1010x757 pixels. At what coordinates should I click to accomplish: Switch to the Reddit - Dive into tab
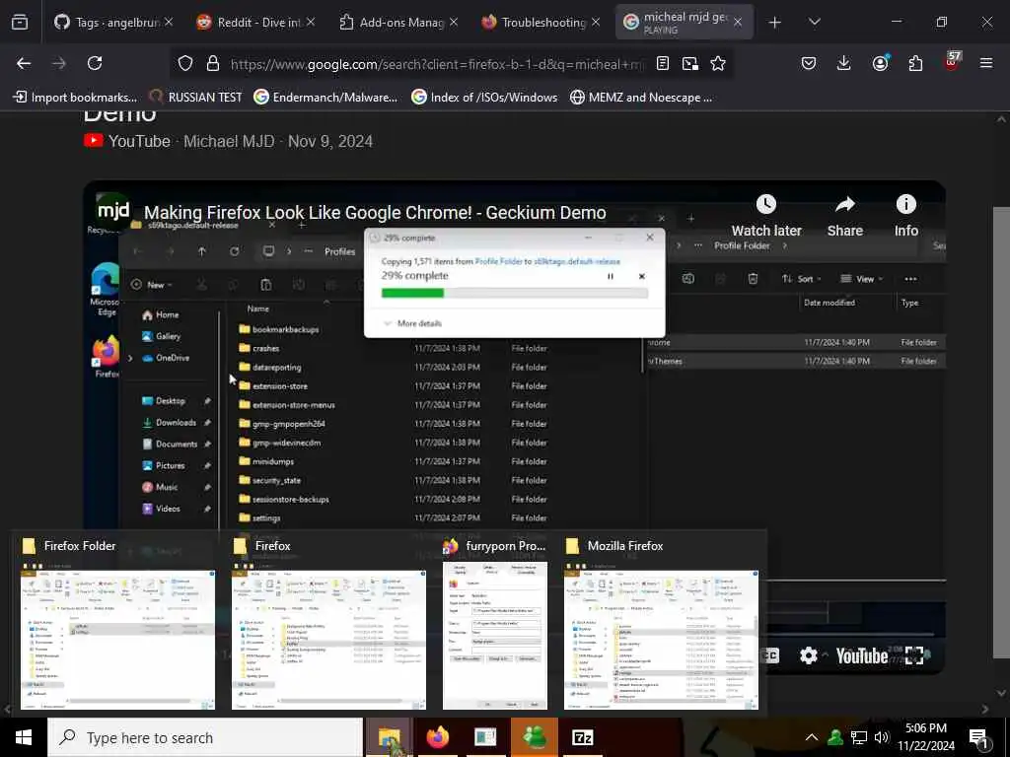coord(257,23)
